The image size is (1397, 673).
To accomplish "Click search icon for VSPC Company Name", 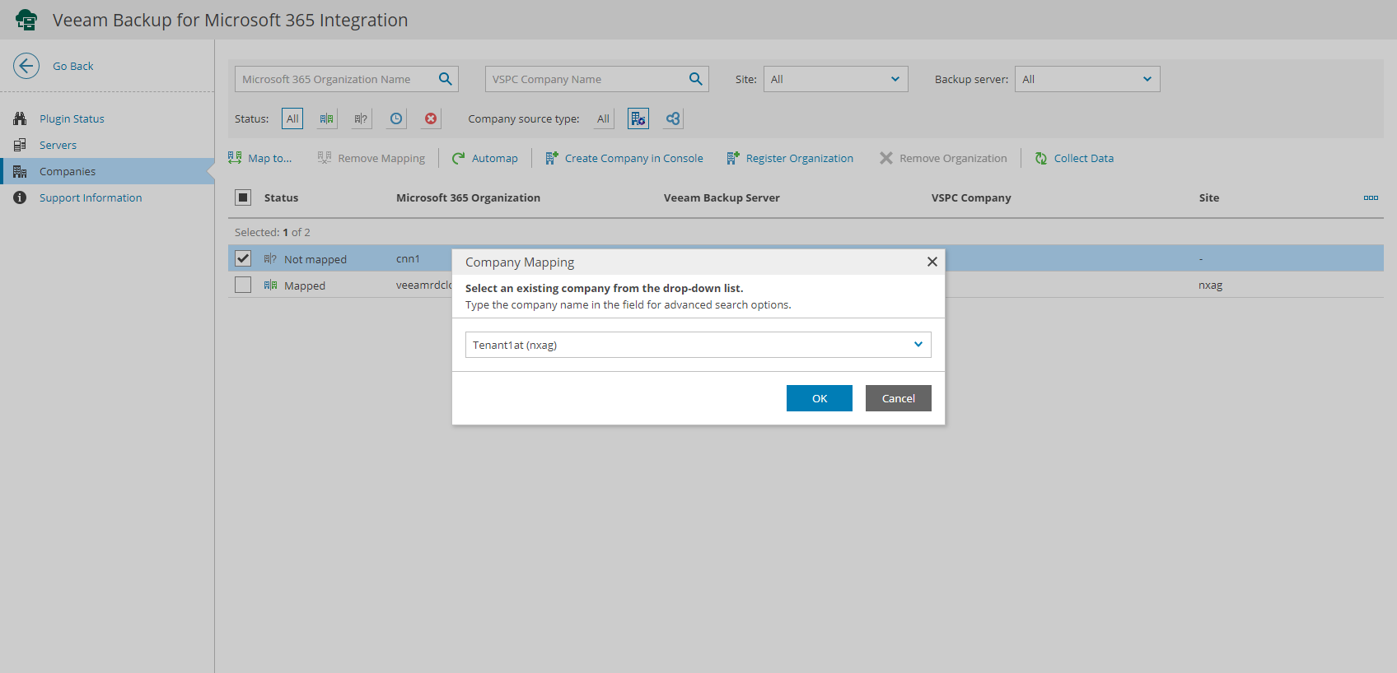I will coord(696,79).
